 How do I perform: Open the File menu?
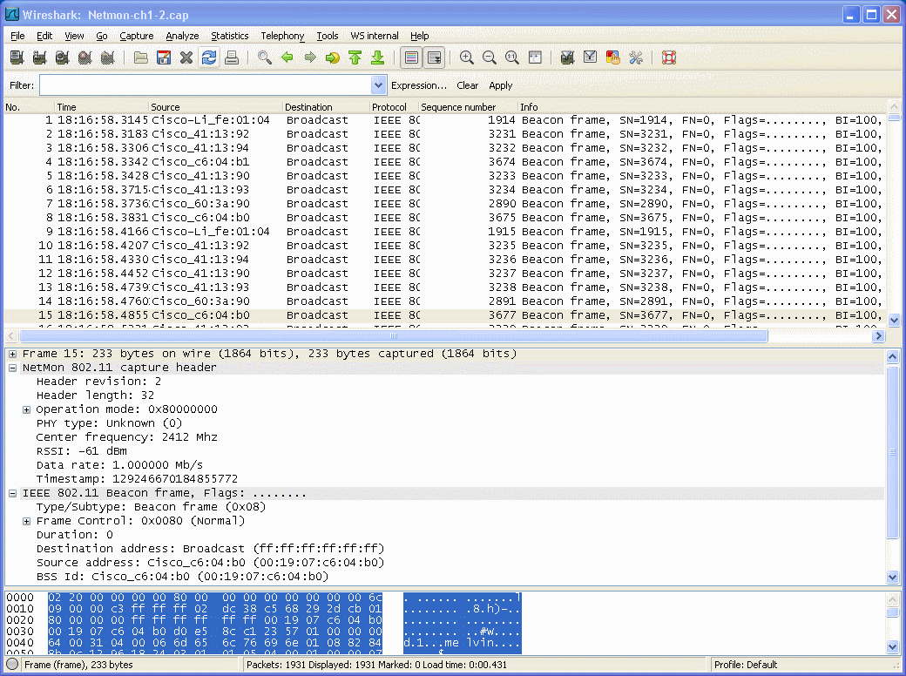coord(17,36)
